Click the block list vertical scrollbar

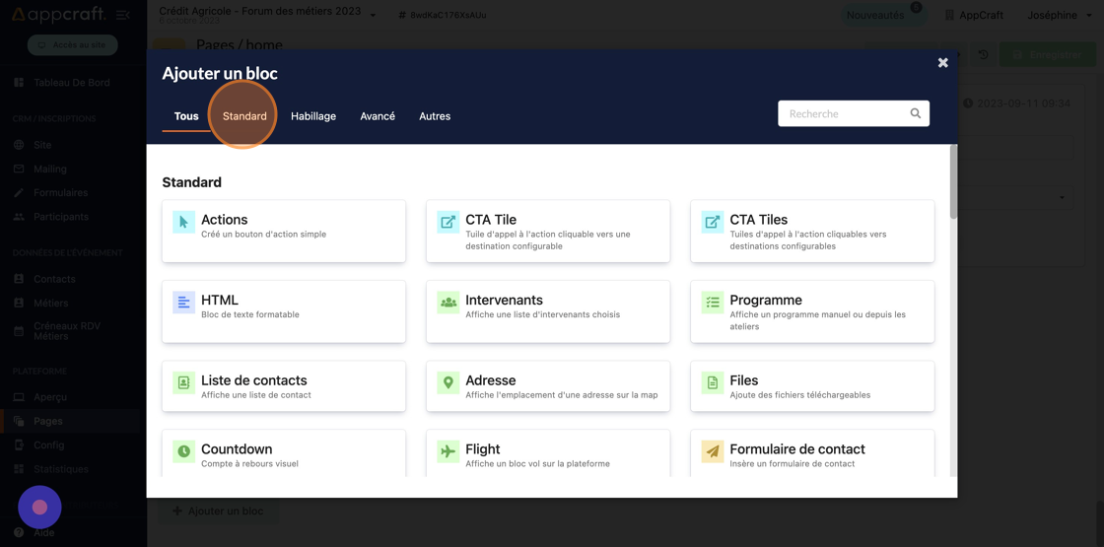(x=953, y=183)
